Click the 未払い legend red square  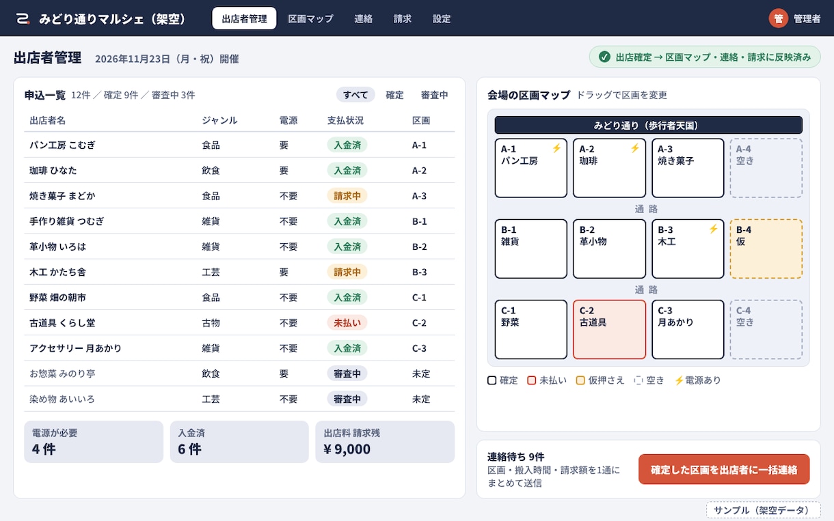[531, 380]
